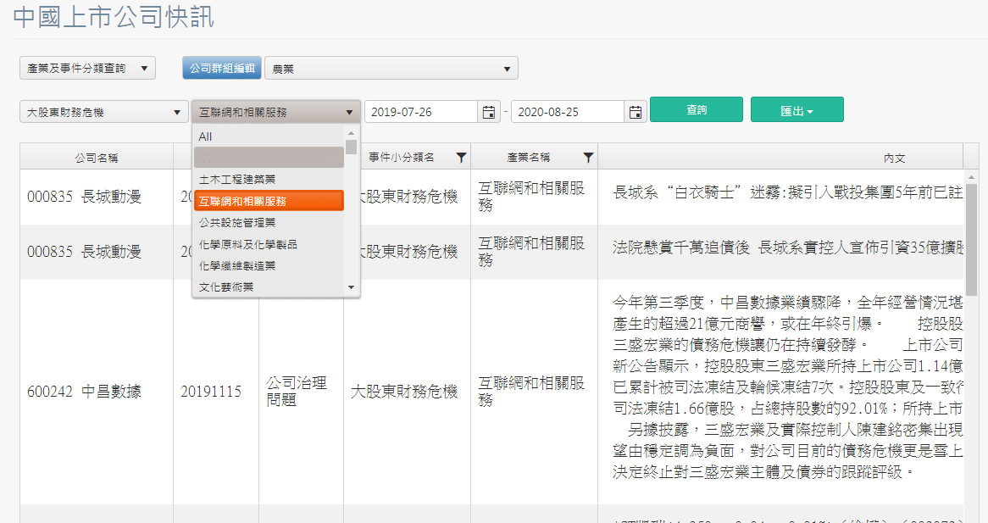988x523 pixels.
Task: Open the 大股東財務危機 event dropdown
Action: coord(104,112)
